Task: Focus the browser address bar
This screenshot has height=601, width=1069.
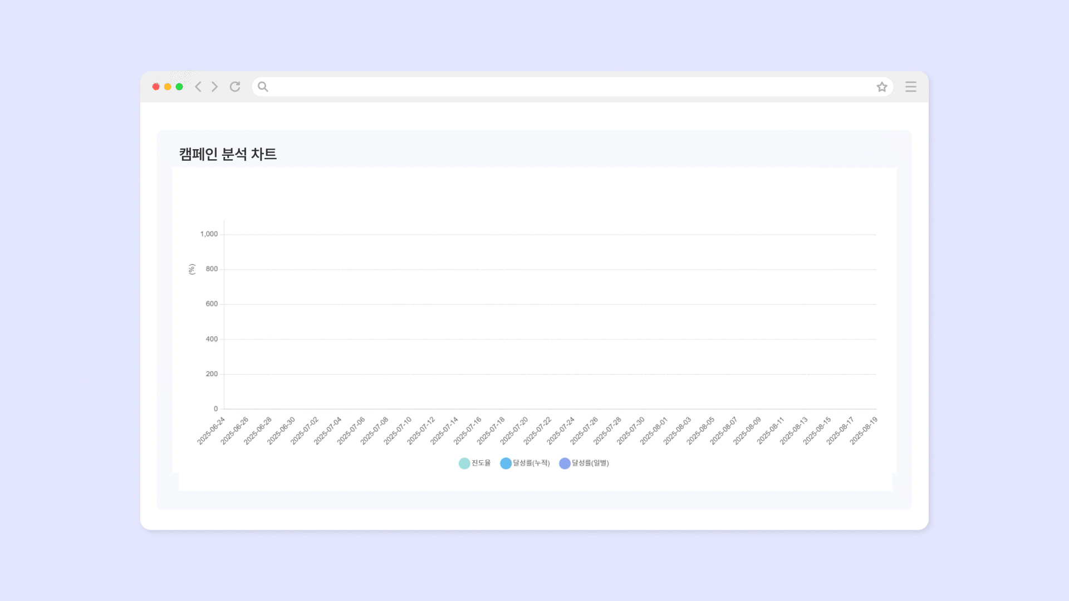Action: [x=568, y=87]
